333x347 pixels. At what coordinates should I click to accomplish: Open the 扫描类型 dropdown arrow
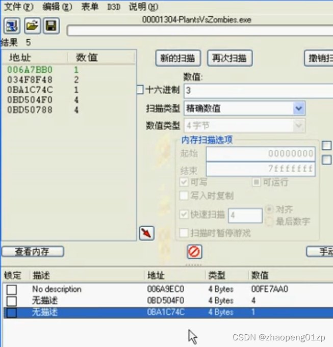299,108
